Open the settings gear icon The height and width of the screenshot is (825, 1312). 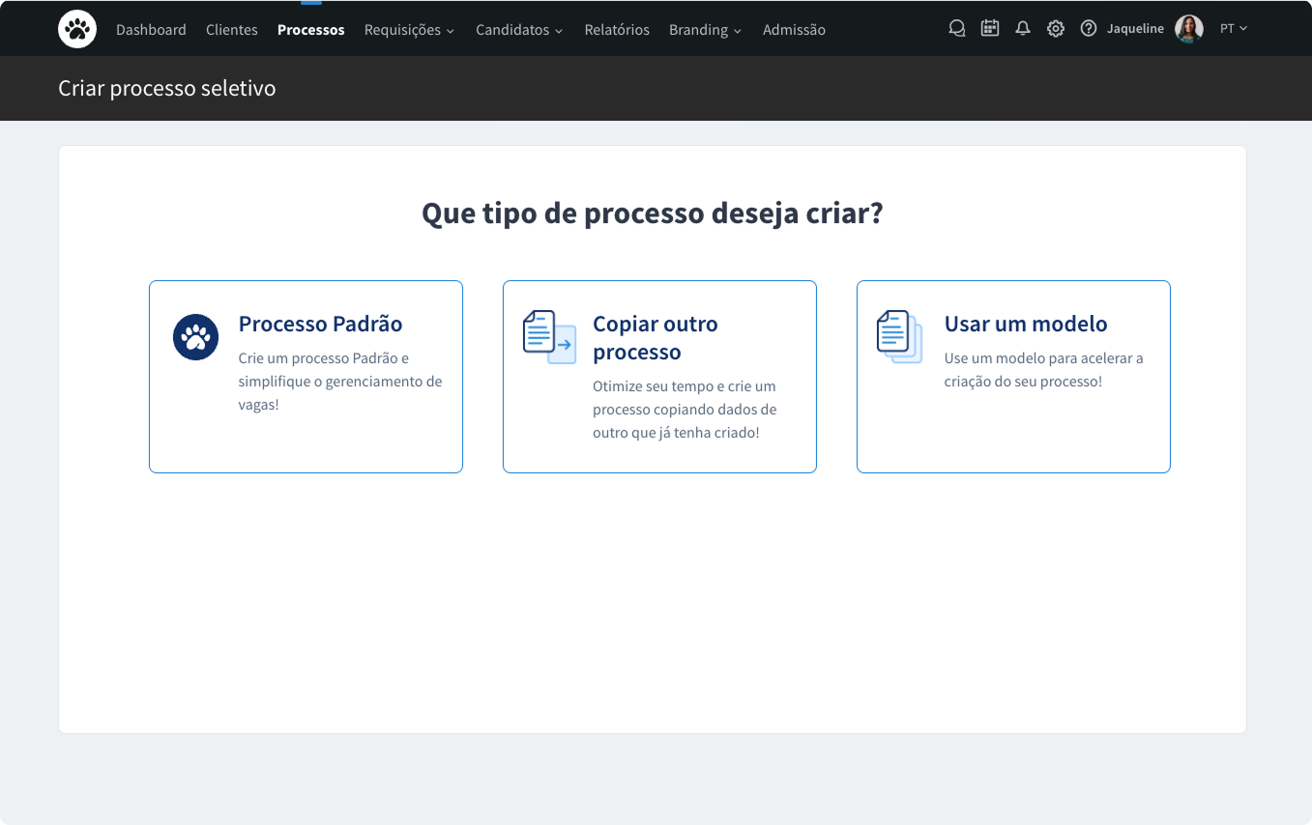[x=1055, y=28]
